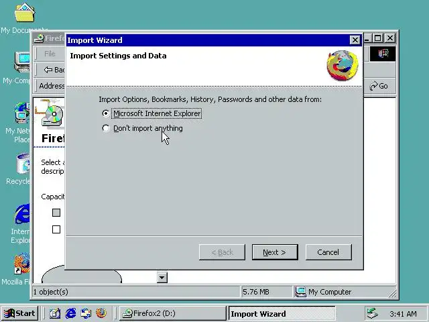Image resolution: width=429 pixels, height=322 pixels.
Task: Click the clock showing 3:41 AM
Action: [403, 313]
